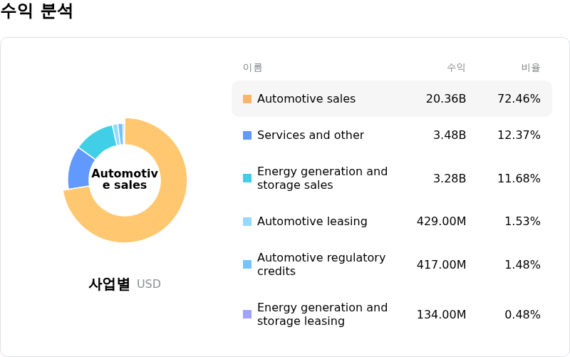Click the 비율 column header
The image size is (570, 357).
tap(531, 67)
